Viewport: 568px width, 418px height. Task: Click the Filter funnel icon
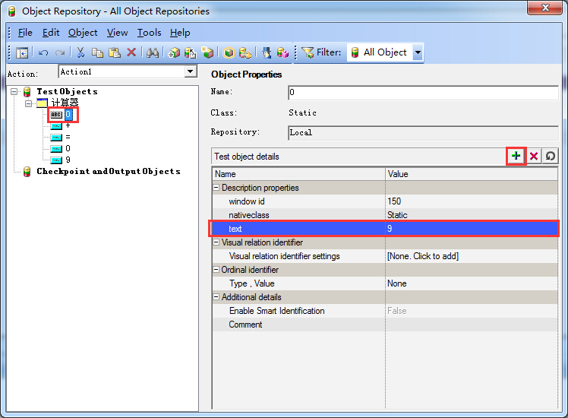(x=308, y=52)
